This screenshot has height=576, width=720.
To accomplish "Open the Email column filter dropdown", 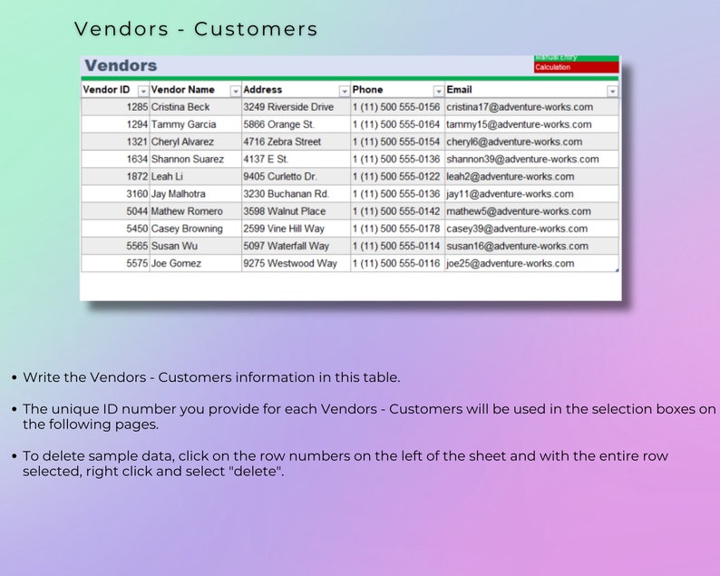I will 612,91.
